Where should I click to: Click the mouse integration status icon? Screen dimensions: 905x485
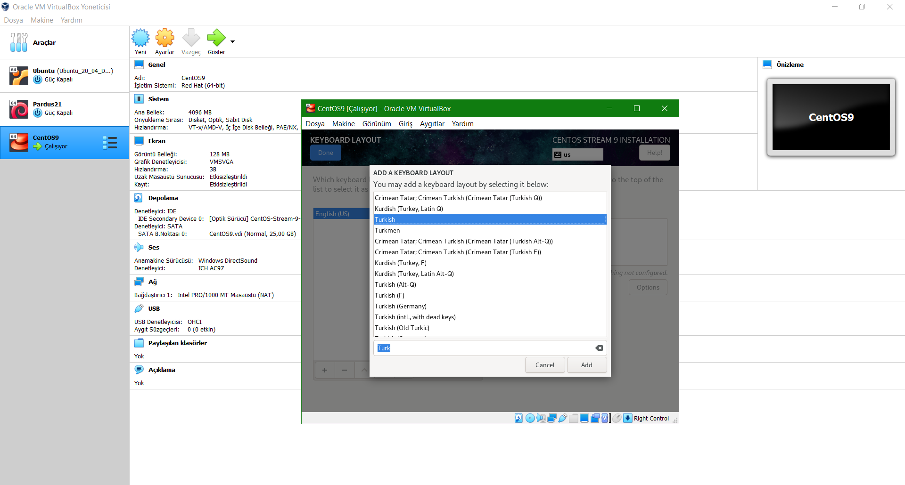coord(617,418)
